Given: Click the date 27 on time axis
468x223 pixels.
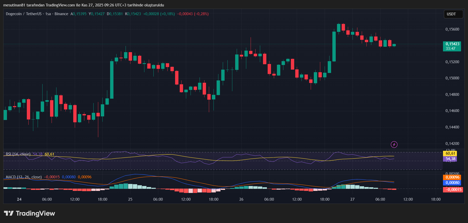Looking at the screenshot, I should [x=352, y=199].
